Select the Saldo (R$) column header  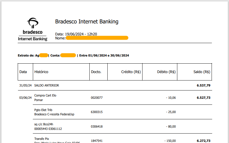pos(202,72)
